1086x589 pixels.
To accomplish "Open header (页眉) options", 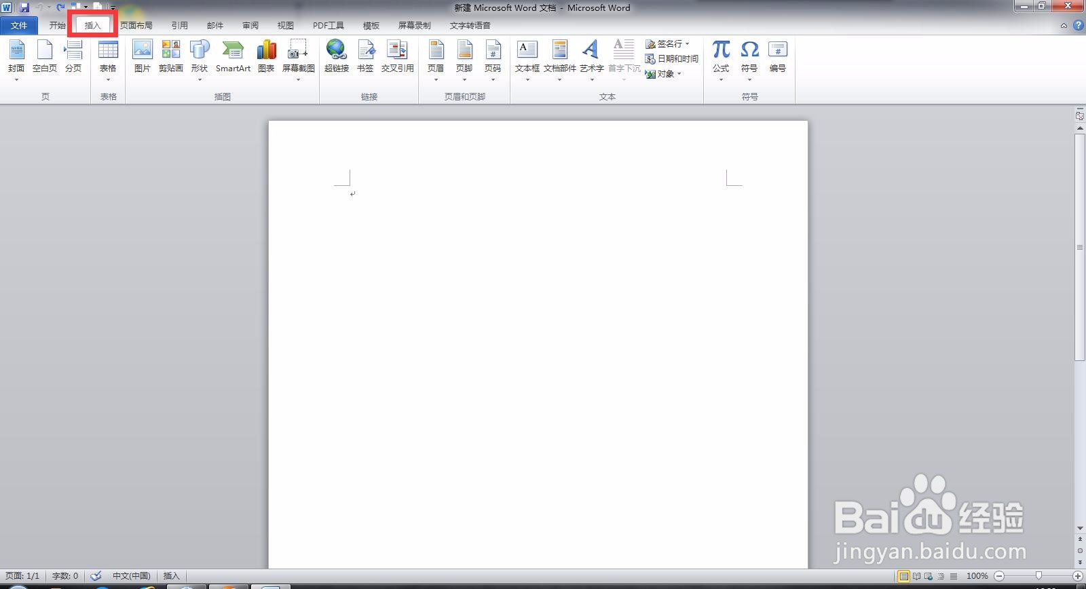I will pos(436,60).
